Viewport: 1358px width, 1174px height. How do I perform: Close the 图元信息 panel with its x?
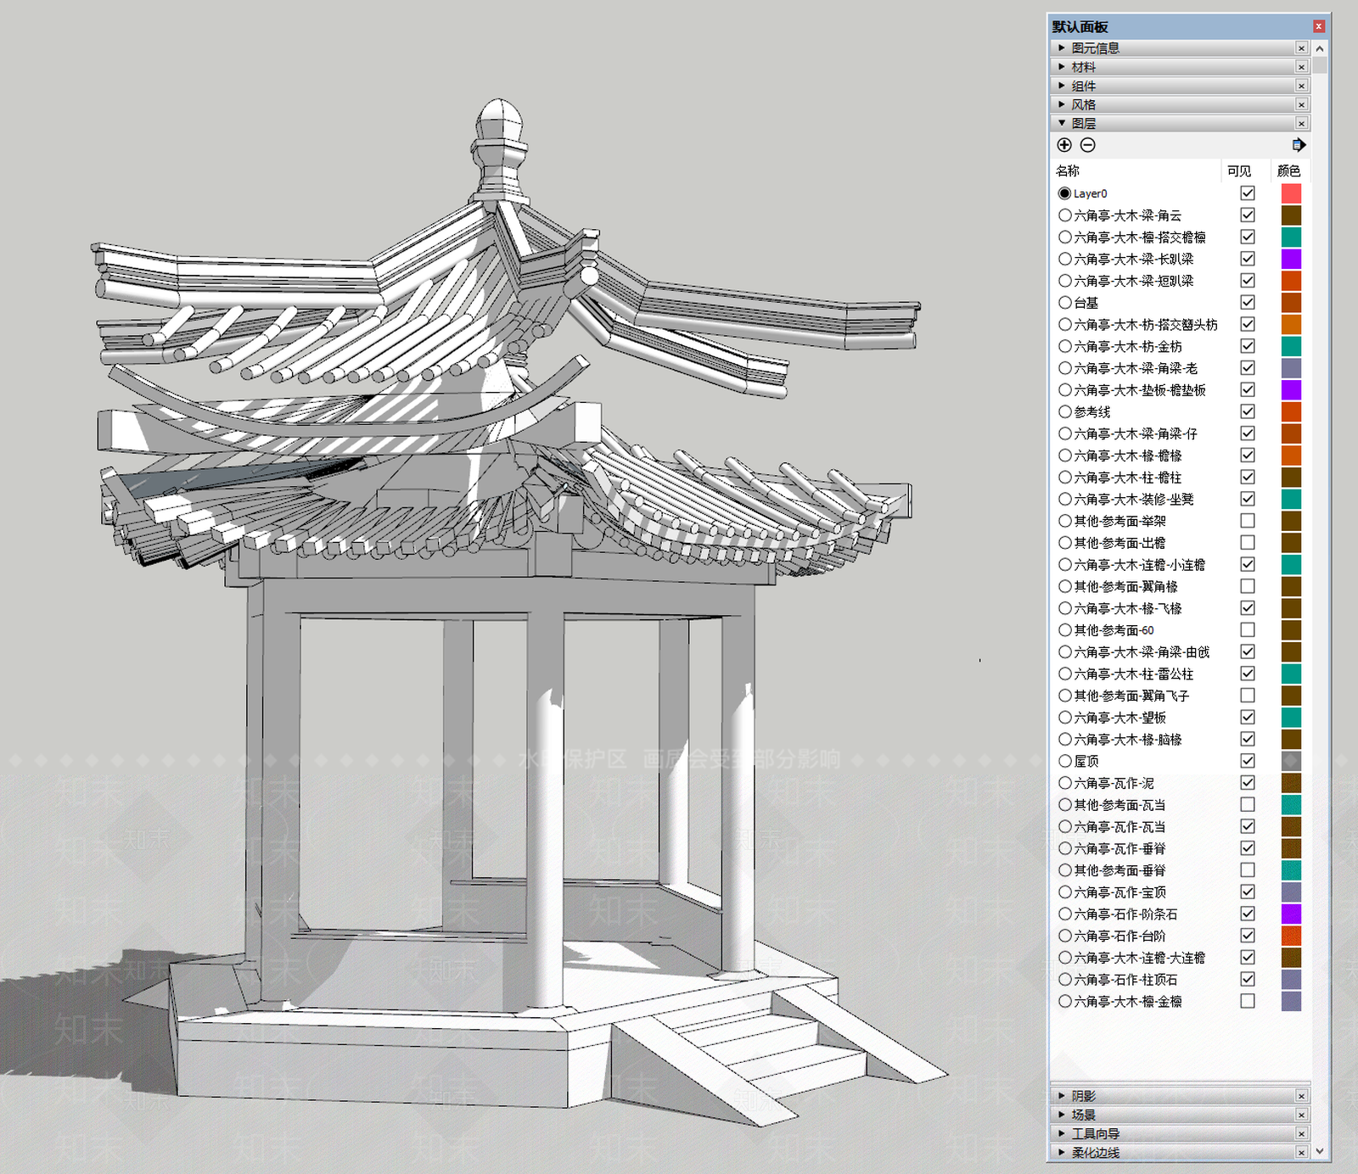(x=1301, y=48)
